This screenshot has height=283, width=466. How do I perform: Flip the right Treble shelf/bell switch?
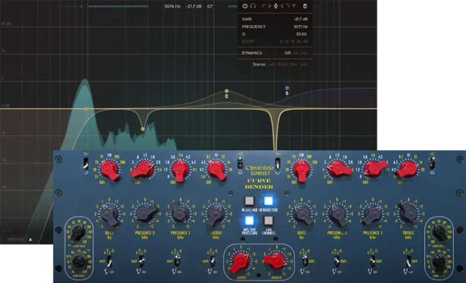pos(432,163)
